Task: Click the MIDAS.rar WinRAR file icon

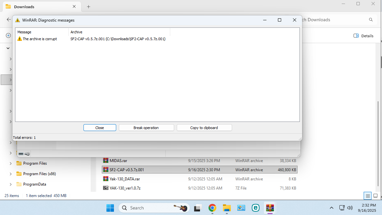Action: (106, 160)
